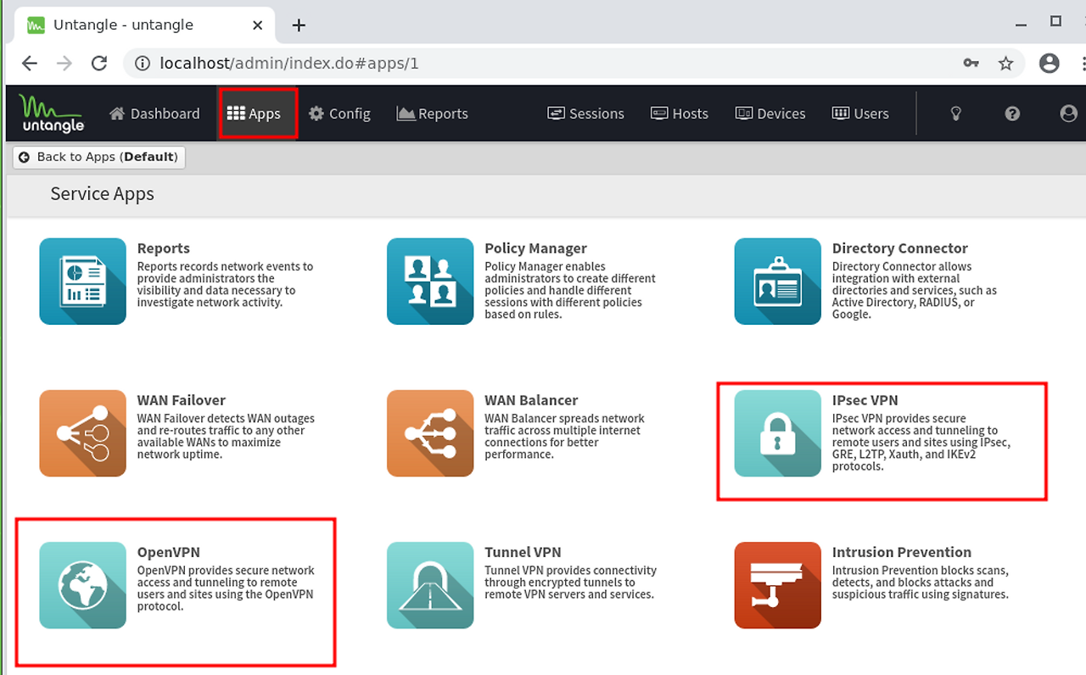Open the IPsec VPN lock icon
The image size is (1086, 675).
click(777, 432)
